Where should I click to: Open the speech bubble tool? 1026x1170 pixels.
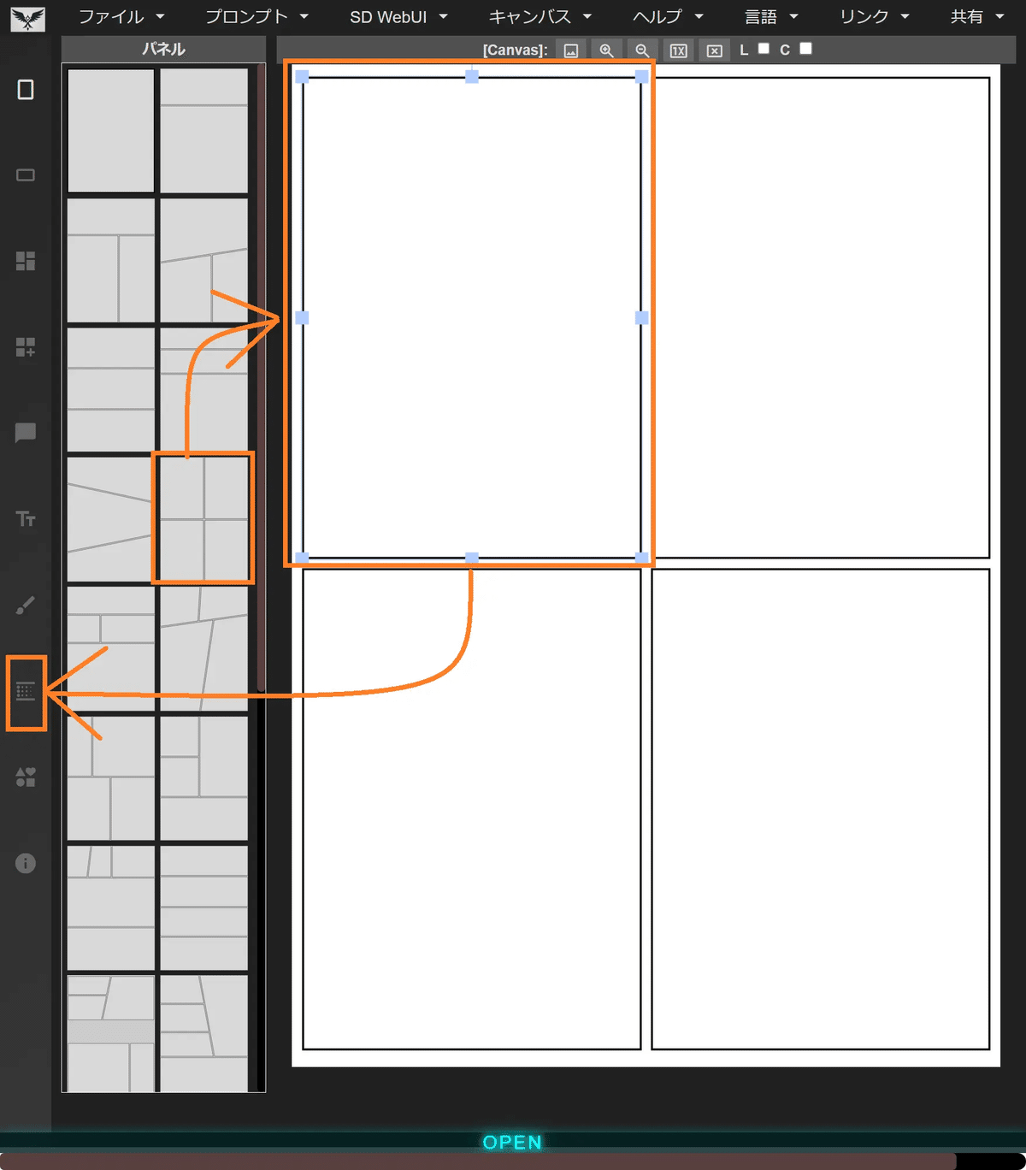26,433
